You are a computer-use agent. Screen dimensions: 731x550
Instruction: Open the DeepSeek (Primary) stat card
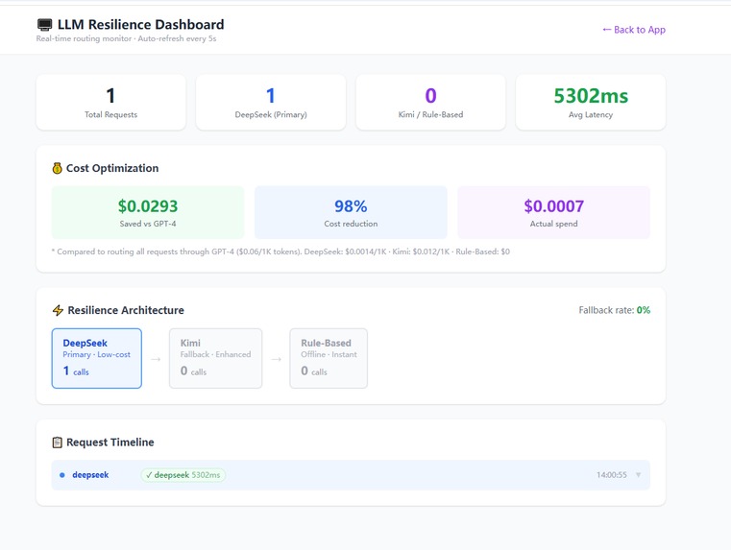[271, 102]
